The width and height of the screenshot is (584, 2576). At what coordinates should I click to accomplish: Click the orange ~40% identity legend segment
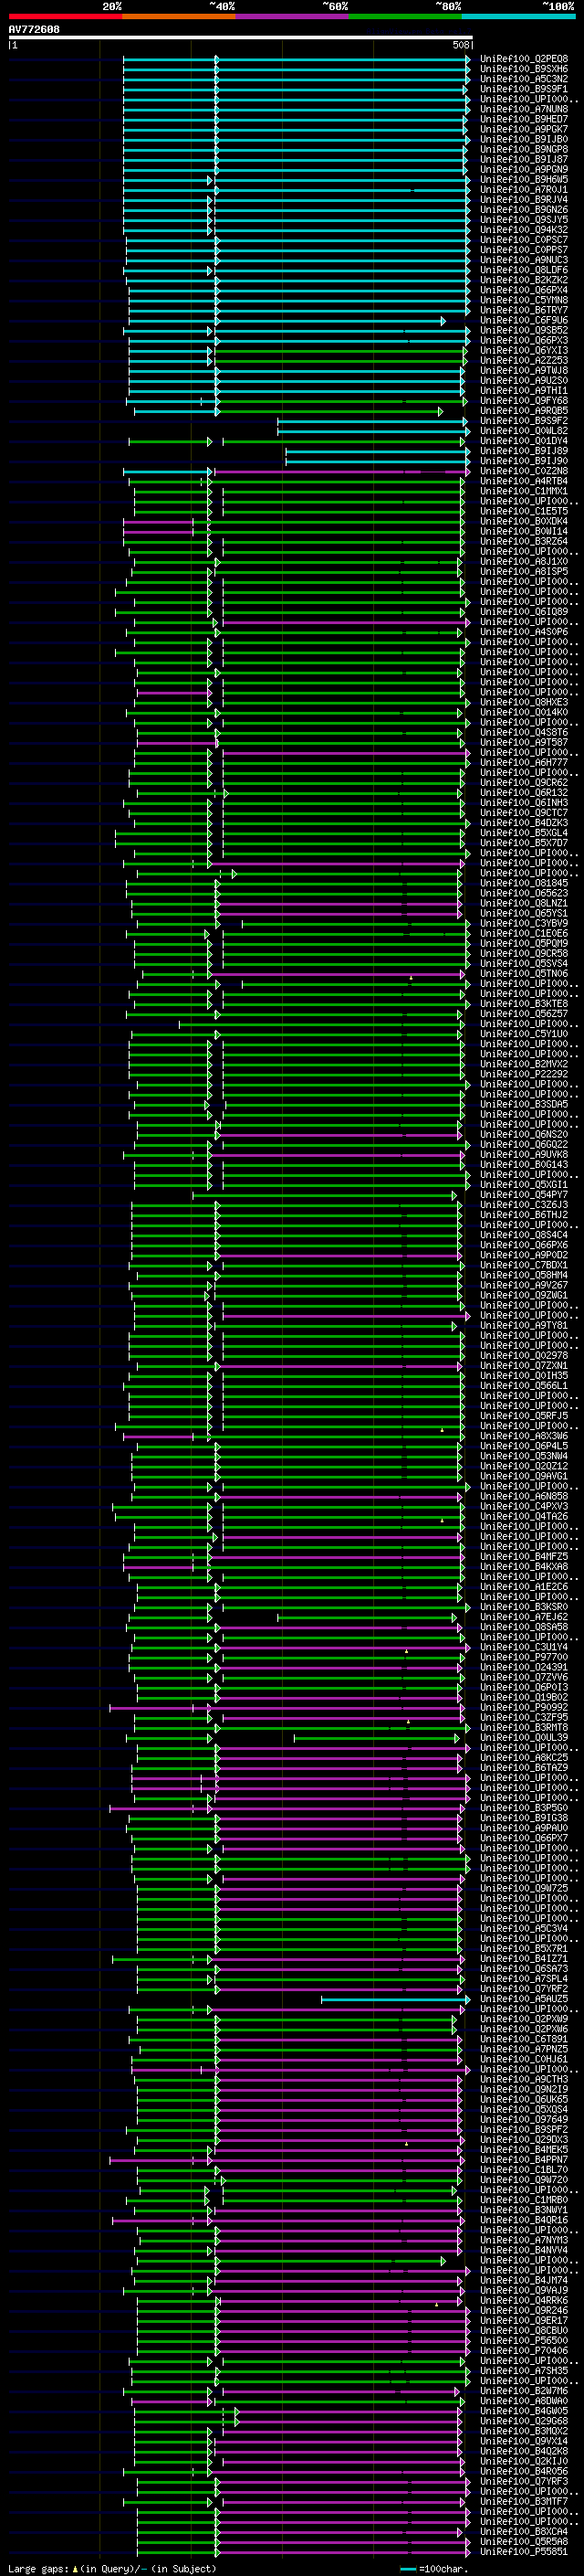tap(179, 17)
